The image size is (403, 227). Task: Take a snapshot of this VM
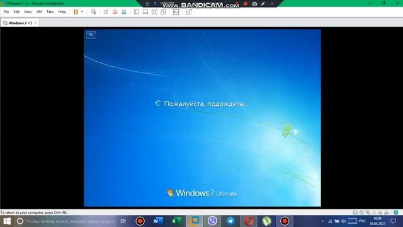pyautogui.click(x=106, y=12)
